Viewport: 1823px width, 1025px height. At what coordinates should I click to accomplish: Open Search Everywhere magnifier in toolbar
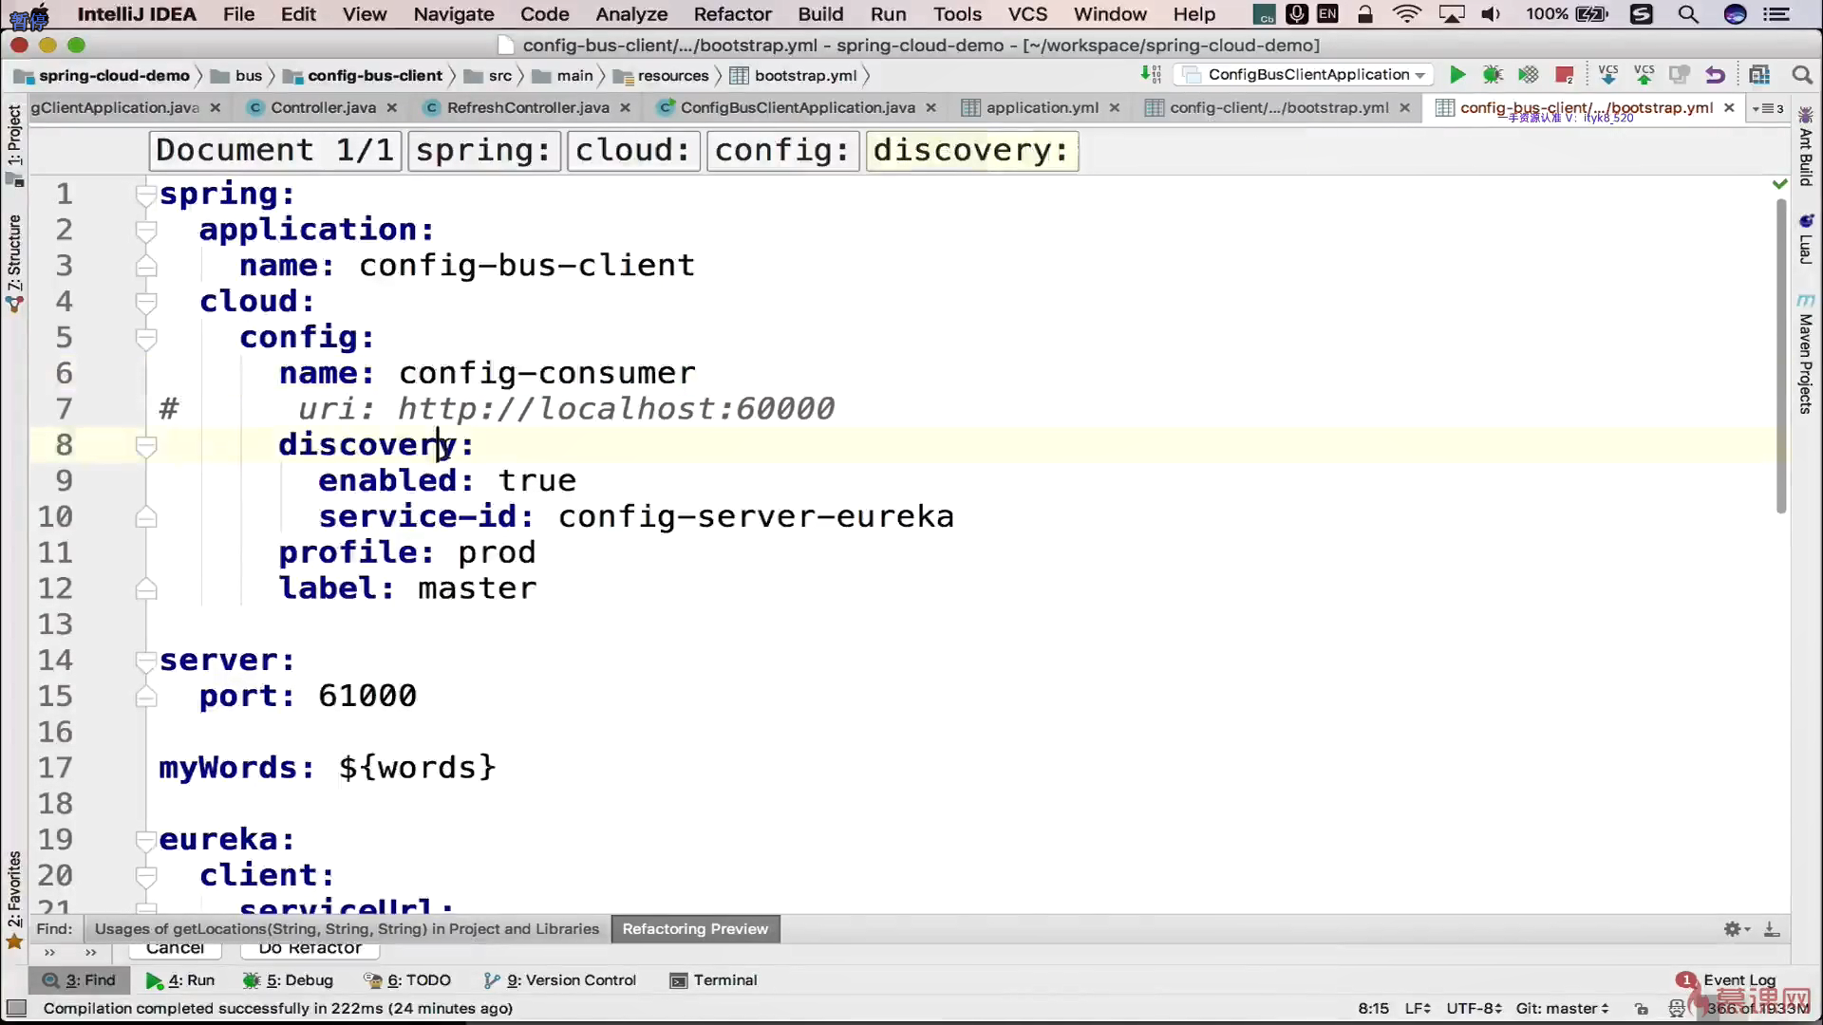(1801, 75)
